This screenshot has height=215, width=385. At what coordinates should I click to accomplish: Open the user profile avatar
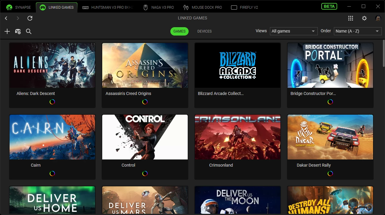(x=378, y=18)
